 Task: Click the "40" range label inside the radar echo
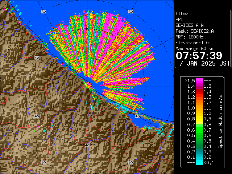click(87, 29)
